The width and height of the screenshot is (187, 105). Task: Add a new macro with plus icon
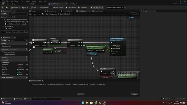pos(27,57)
